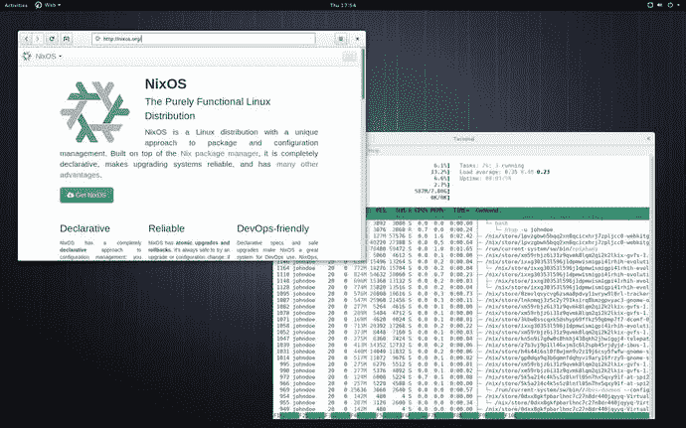Screen dimensions: 686x428
Task: Open the Help menu in Terminal window
Action: click(373, 150)
